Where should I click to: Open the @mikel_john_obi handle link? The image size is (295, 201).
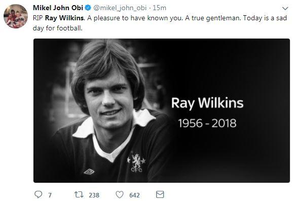point(120,8)
